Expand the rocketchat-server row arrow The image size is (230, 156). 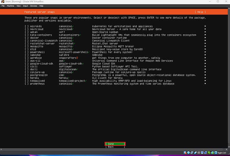(205, 43)
